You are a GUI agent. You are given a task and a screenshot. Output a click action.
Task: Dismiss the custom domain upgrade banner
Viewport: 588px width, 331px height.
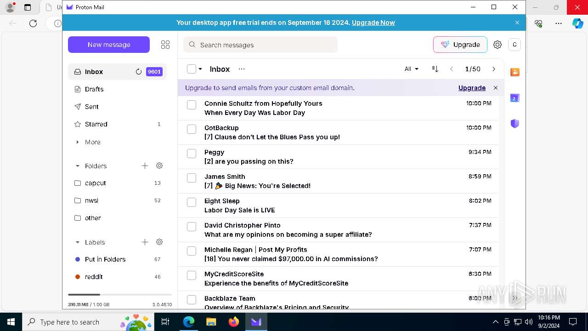click(x=496, y=88)
